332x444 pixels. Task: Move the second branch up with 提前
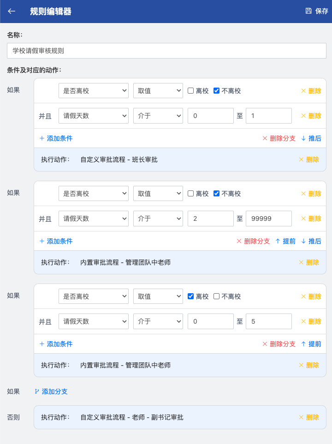click(285, 241)
